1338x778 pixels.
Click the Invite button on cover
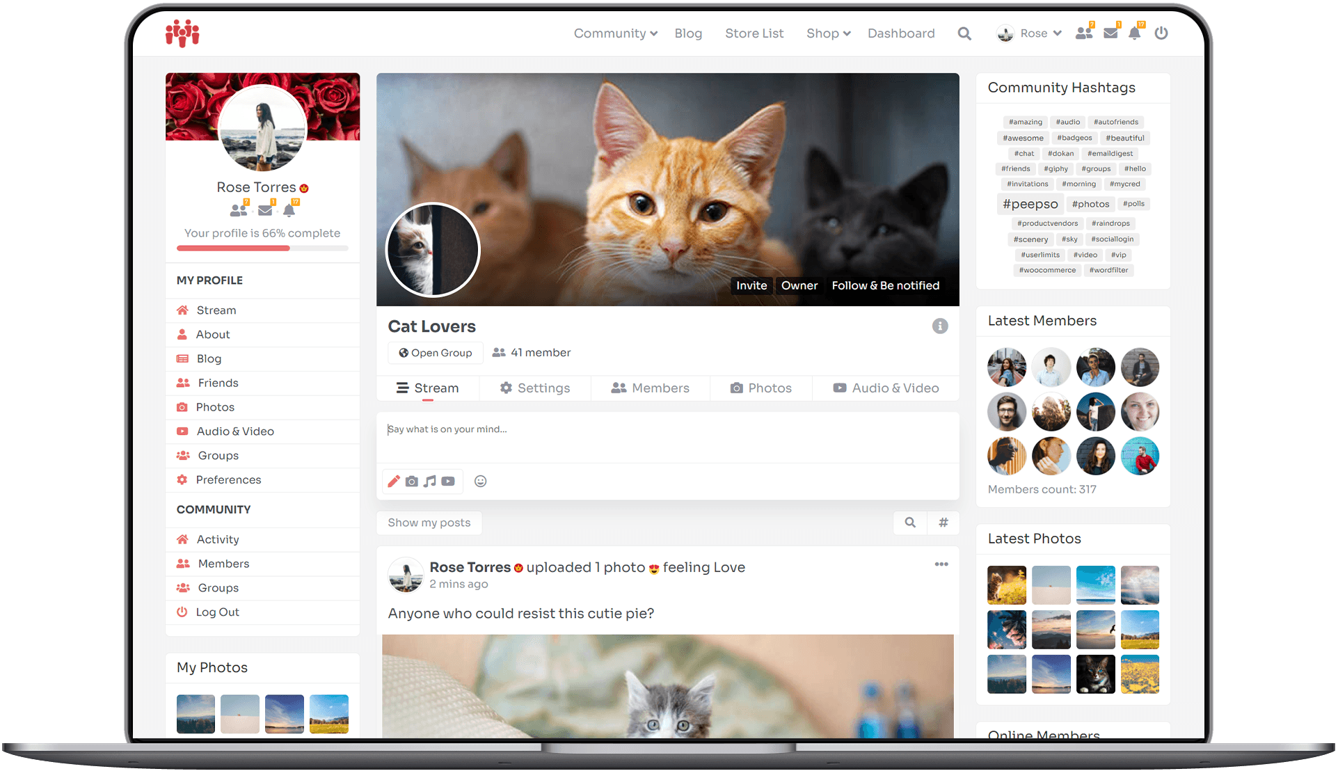[x=751, y=285]
